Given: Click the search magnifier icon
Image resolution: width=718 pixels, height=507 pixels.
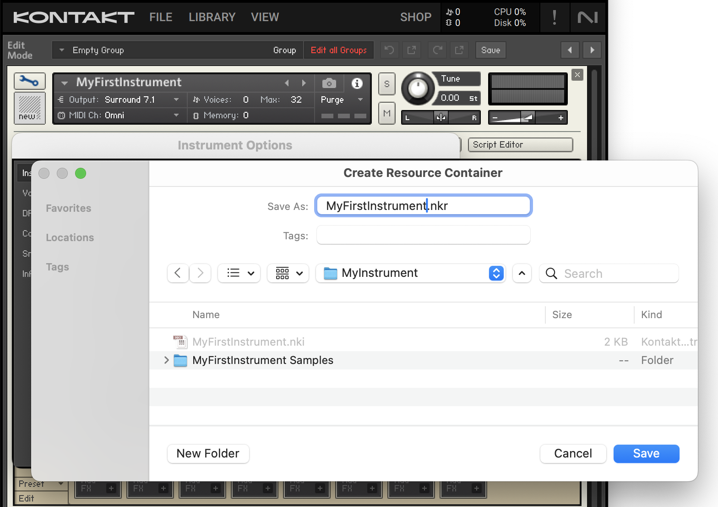Looking at the screenshot, I should click(551, 274).
